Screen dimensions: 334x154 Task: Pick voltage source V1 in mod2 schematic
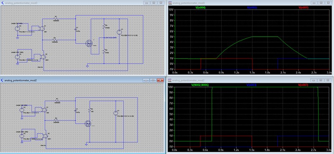click(116, 113)
